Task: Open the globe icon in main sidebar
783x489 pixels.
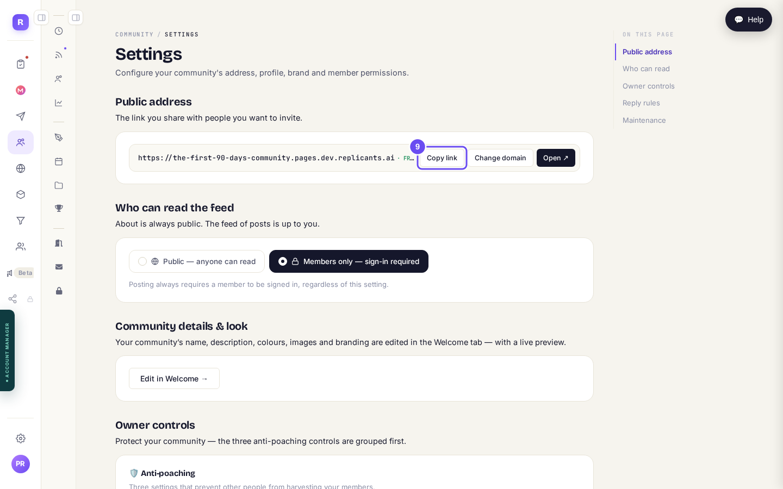Action: [21, 168]
